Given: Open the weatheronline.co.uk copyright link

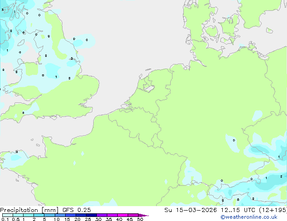Looking at the screenshot, I should [249, 217].
